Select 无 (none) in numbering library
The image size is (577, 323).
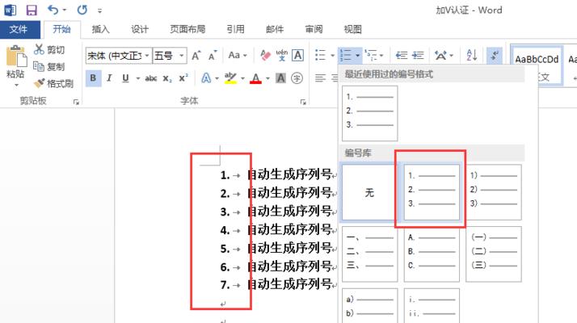coord(369,193)
